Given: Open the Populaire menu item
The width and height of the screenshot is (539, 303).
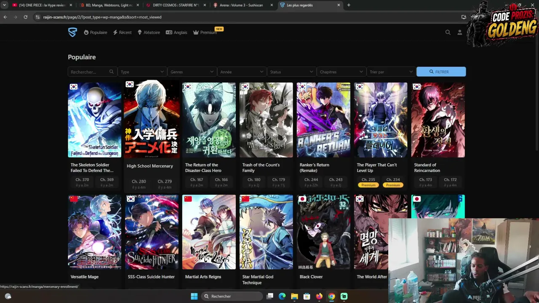Looking at the screenshot, I should pos(96,32).
